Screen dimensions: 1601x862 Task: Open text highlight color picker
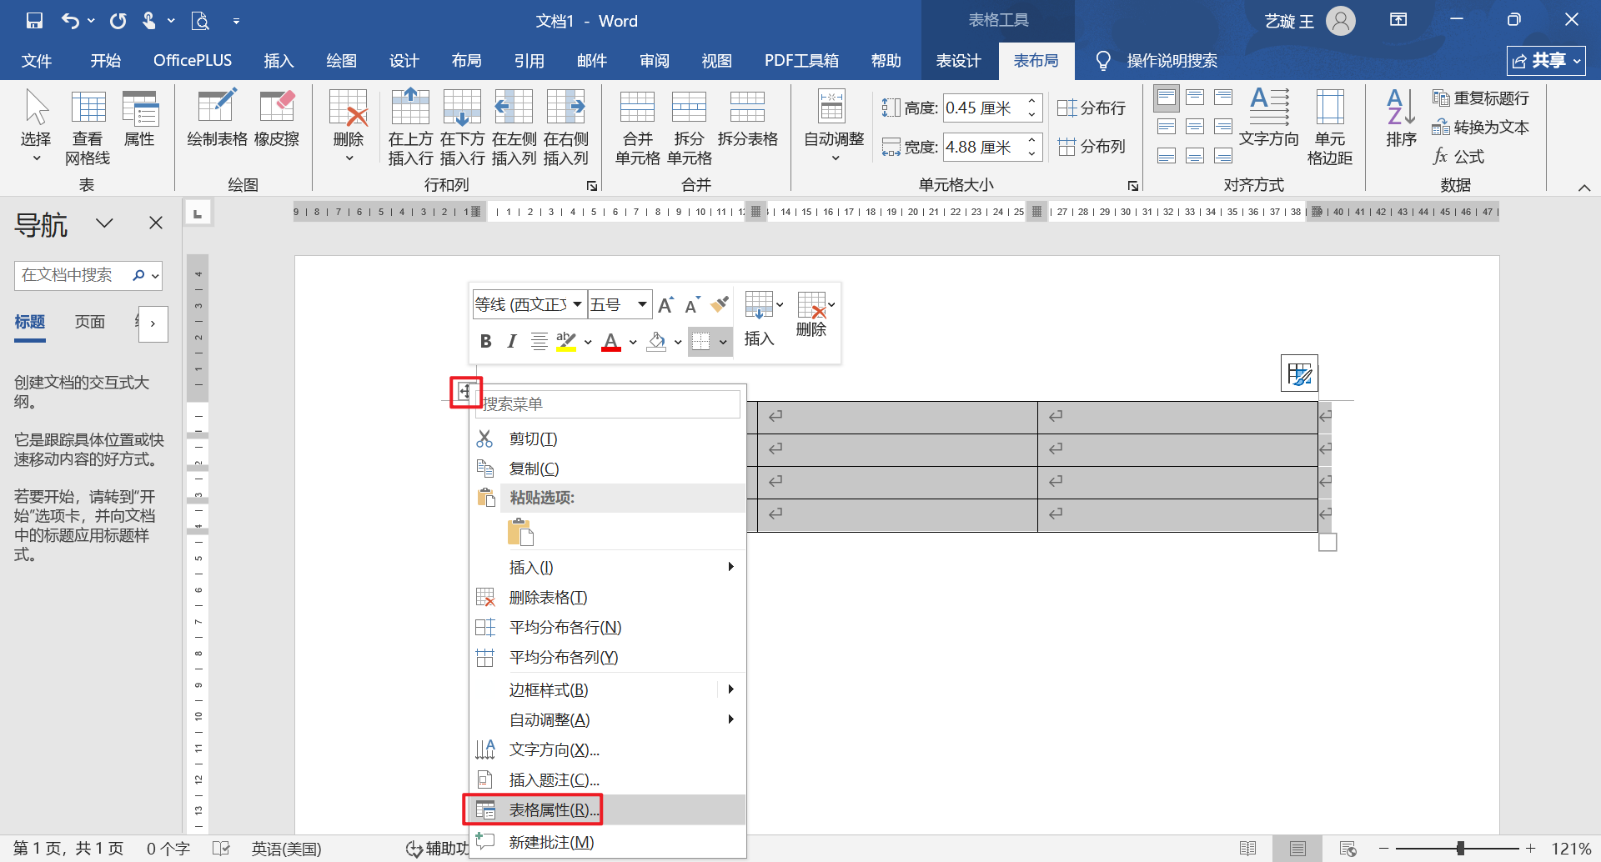[588, 342]
